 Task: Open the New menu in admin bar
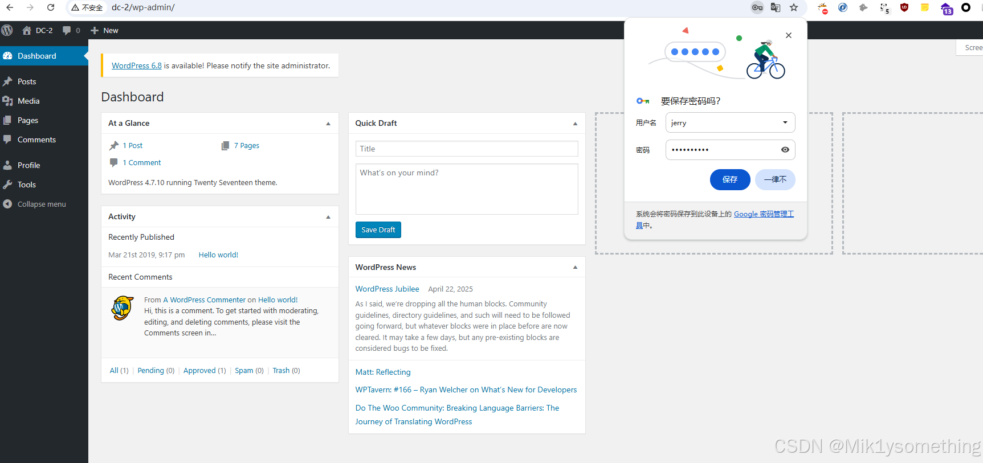(104, 30)
